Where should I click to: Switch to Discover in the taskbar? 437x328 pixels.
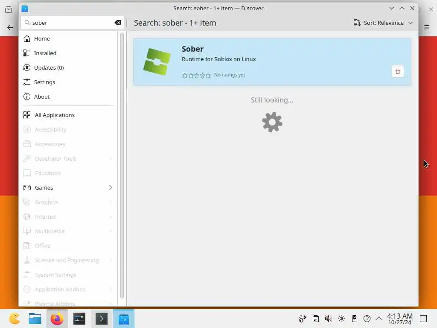124,319
